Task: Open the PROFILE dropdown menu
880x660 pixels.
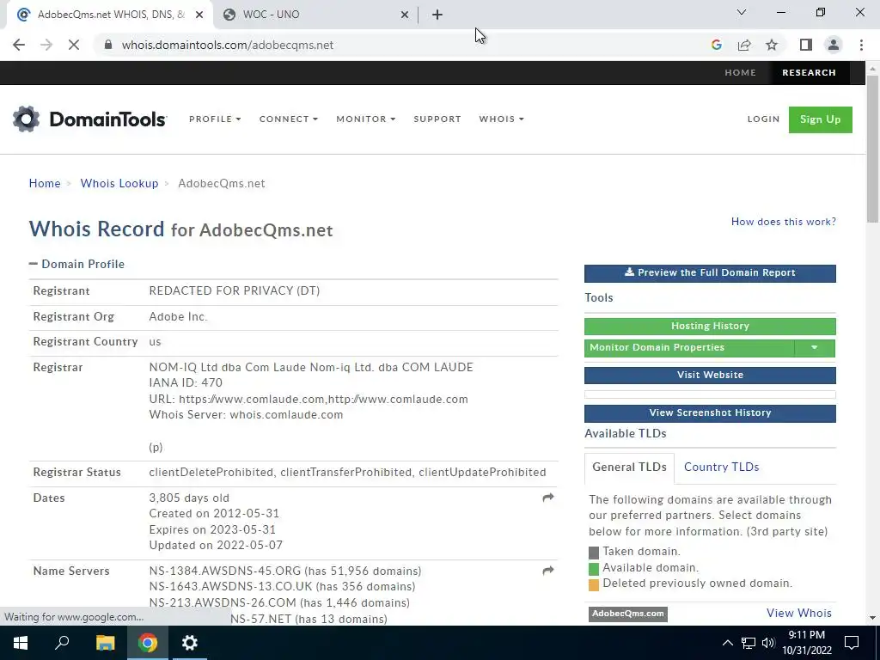Action: pos(215,119)
